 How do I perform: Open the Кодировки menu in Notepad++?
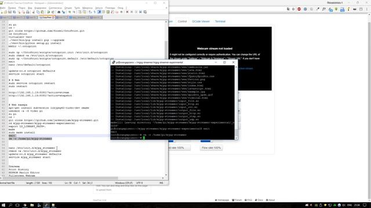41,8
